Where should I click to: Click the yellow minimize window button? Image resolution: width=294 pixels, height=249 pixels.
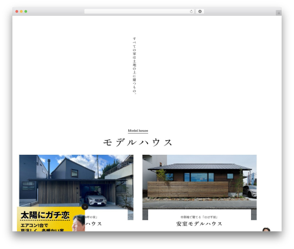[21, 11]
